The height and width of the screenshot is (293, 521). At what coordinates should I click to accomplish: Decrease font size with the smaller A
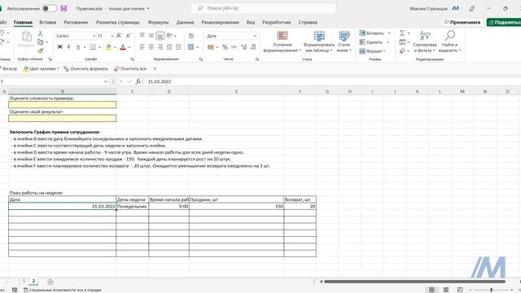click(129, 36)
